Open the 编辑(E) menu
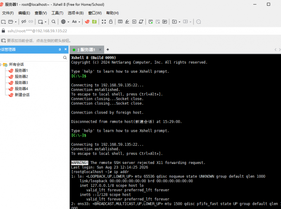281x209 pixels. (24, 13)
